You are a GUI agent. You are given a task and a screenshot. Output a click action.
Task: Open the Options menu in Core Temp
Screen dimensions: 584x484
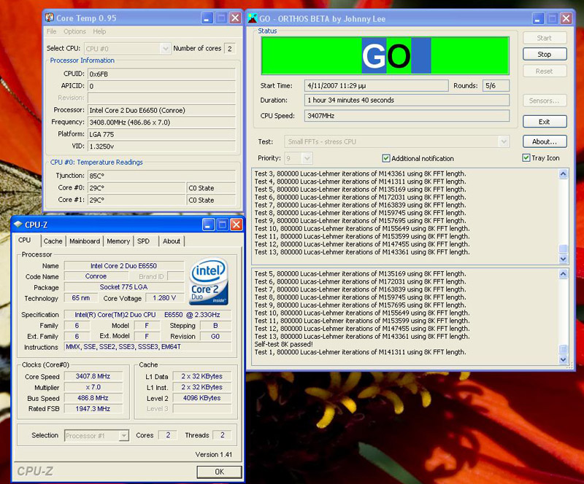pos(74,31)
